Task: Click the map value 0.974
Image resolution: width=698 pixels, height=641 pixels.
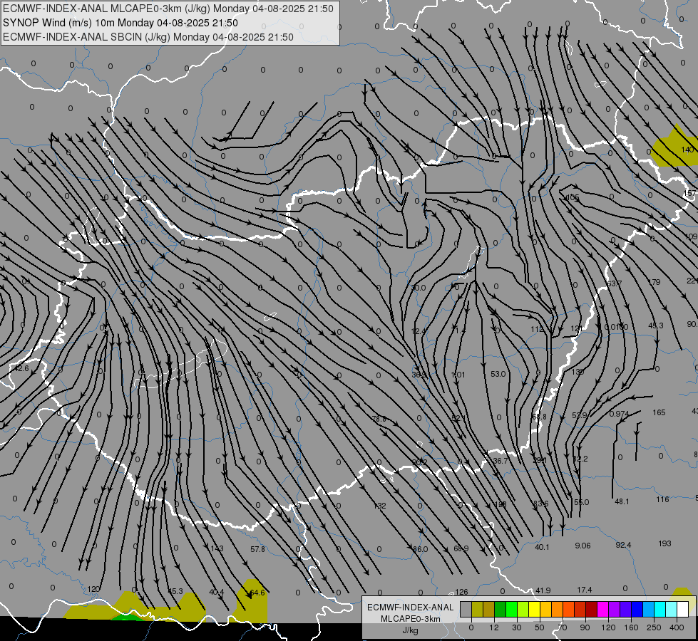Action: [x=619, y=414]
